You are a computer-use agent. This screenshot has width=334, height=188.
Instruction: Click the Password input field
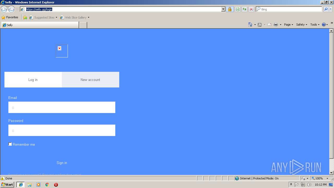62,130
